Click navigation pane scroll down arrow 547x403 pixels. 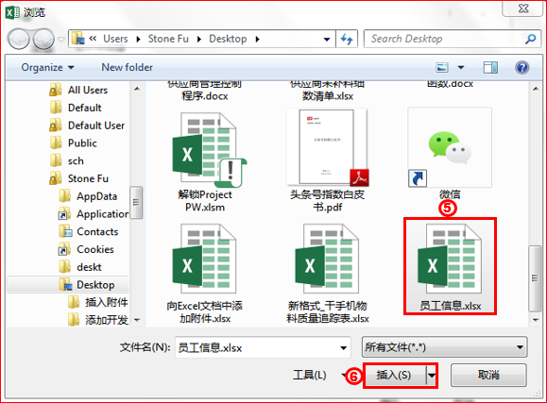click(137, 320)
